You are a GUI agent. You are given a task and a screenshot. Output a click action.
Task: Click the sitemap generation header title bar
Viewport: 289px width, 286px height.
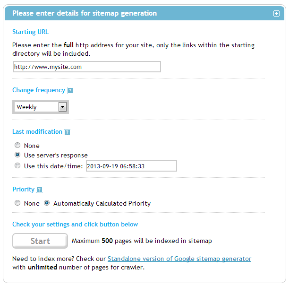tap(144, 13)
